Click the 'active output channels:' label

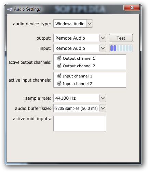(x=30, y=62)
